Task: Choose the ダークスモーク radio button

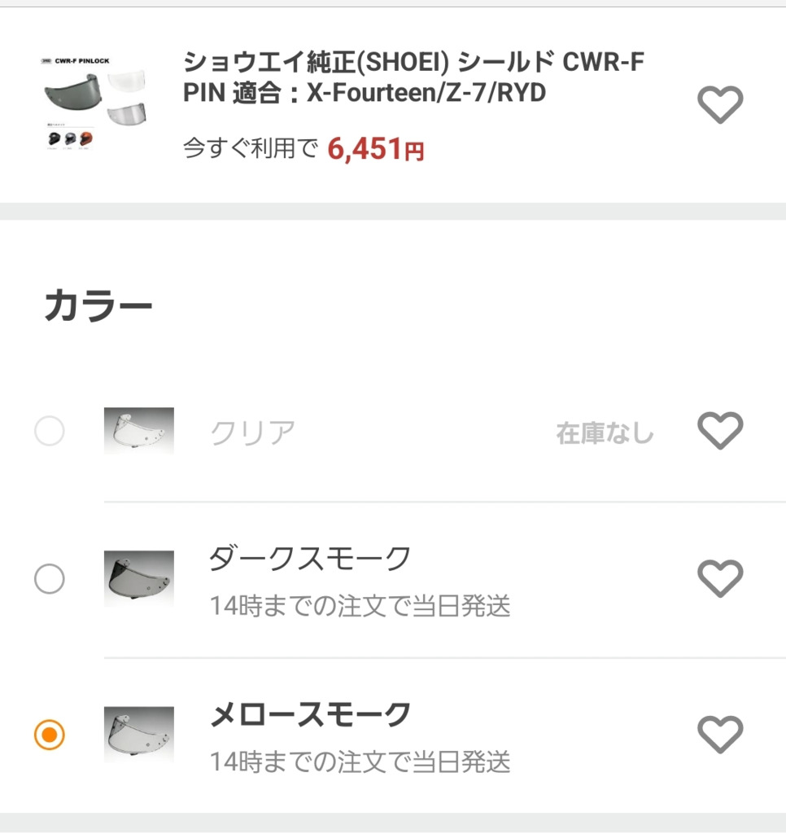Action: (50, 579)
